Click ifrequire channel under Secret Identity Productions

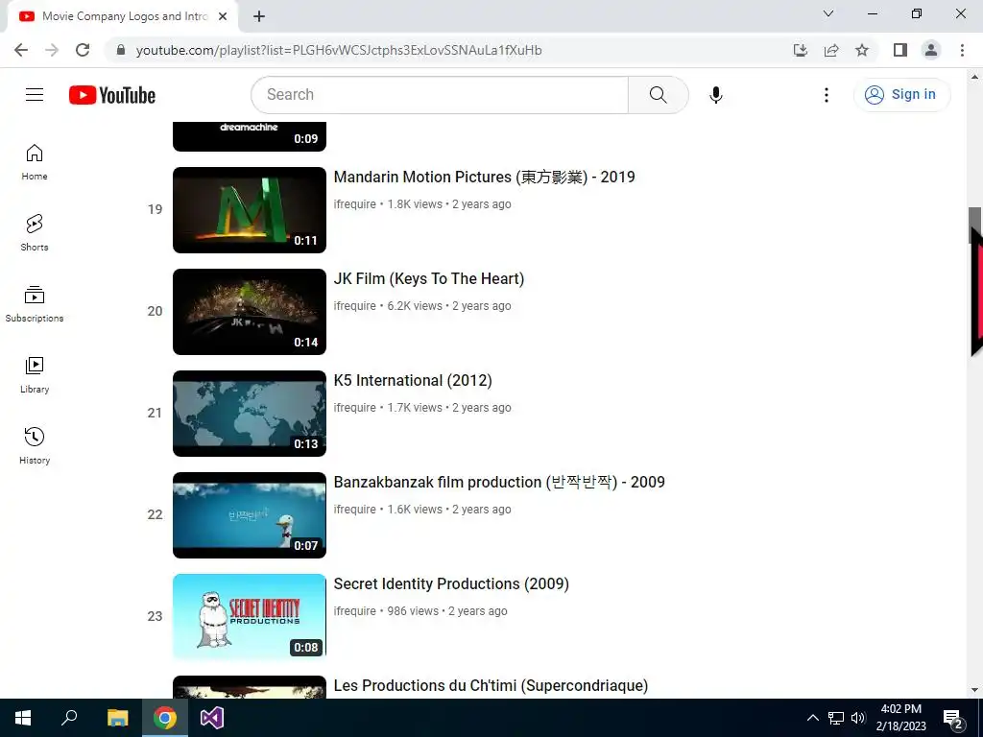(x=355, y=611)
